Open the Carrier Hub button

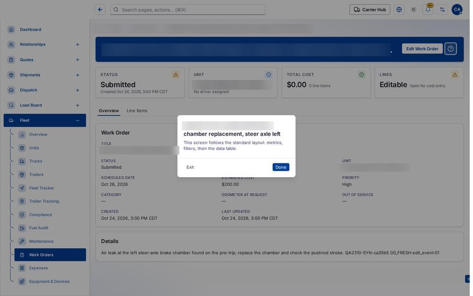point(370,10)
